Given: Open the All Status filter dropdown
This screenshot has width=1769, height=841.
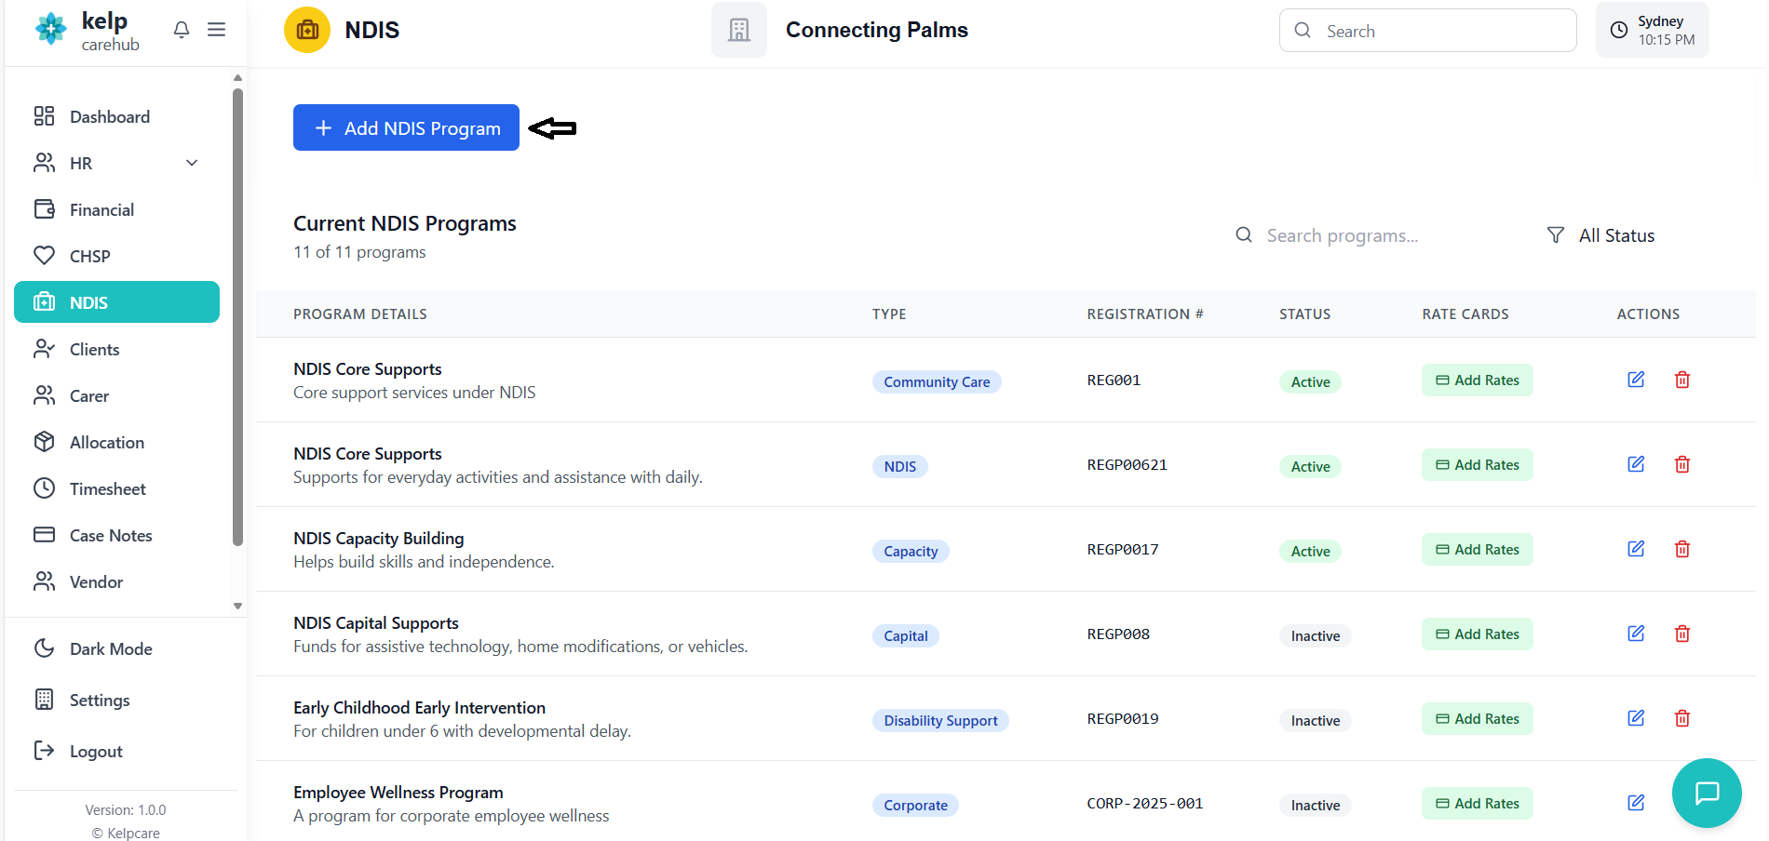Looking at the screenshot, I should (1601, 235).
